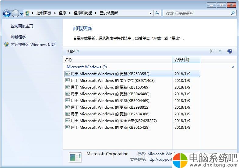Open the 组织 dropdown menu
This screenshot has width=239, height=168.
click(x=73, y=51)
